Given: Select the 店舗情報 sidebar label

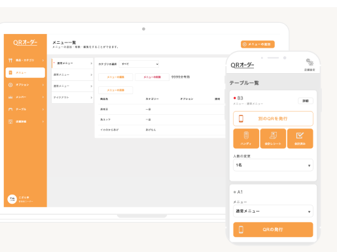Looking at the screenshot, I should click(21, 121).
